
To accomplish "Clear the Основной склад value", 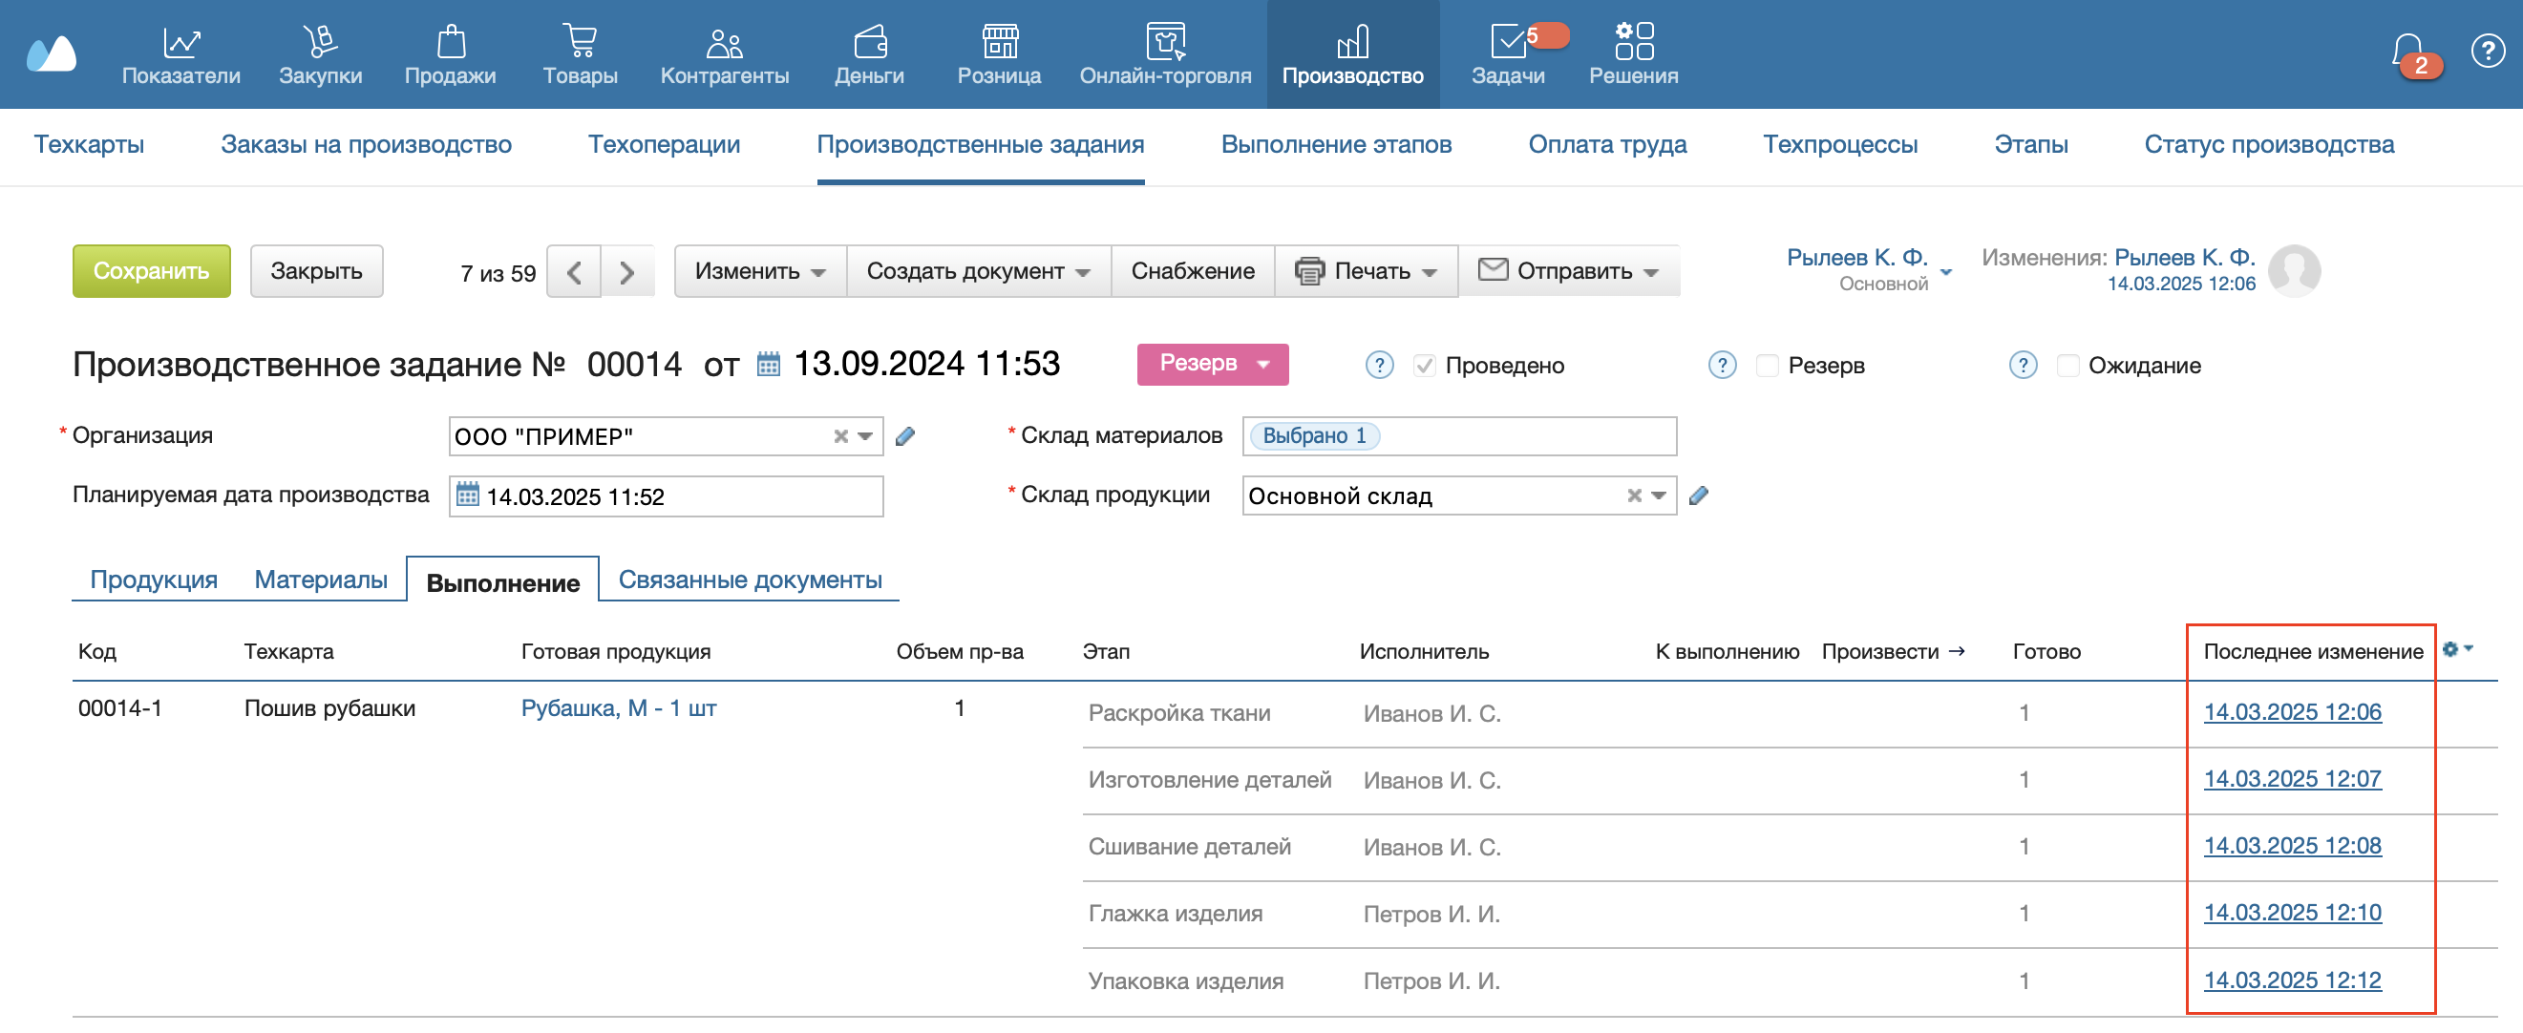I will tap(1634, 495).
